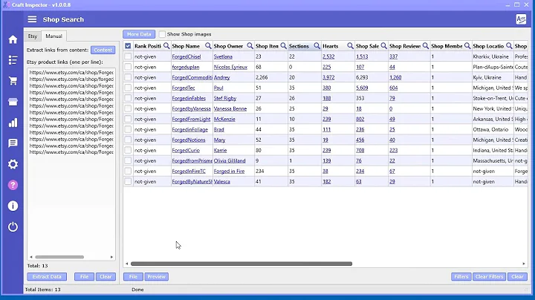Search in Shop Sales column
The image size is (535, 300).
[x=384, y=46]
